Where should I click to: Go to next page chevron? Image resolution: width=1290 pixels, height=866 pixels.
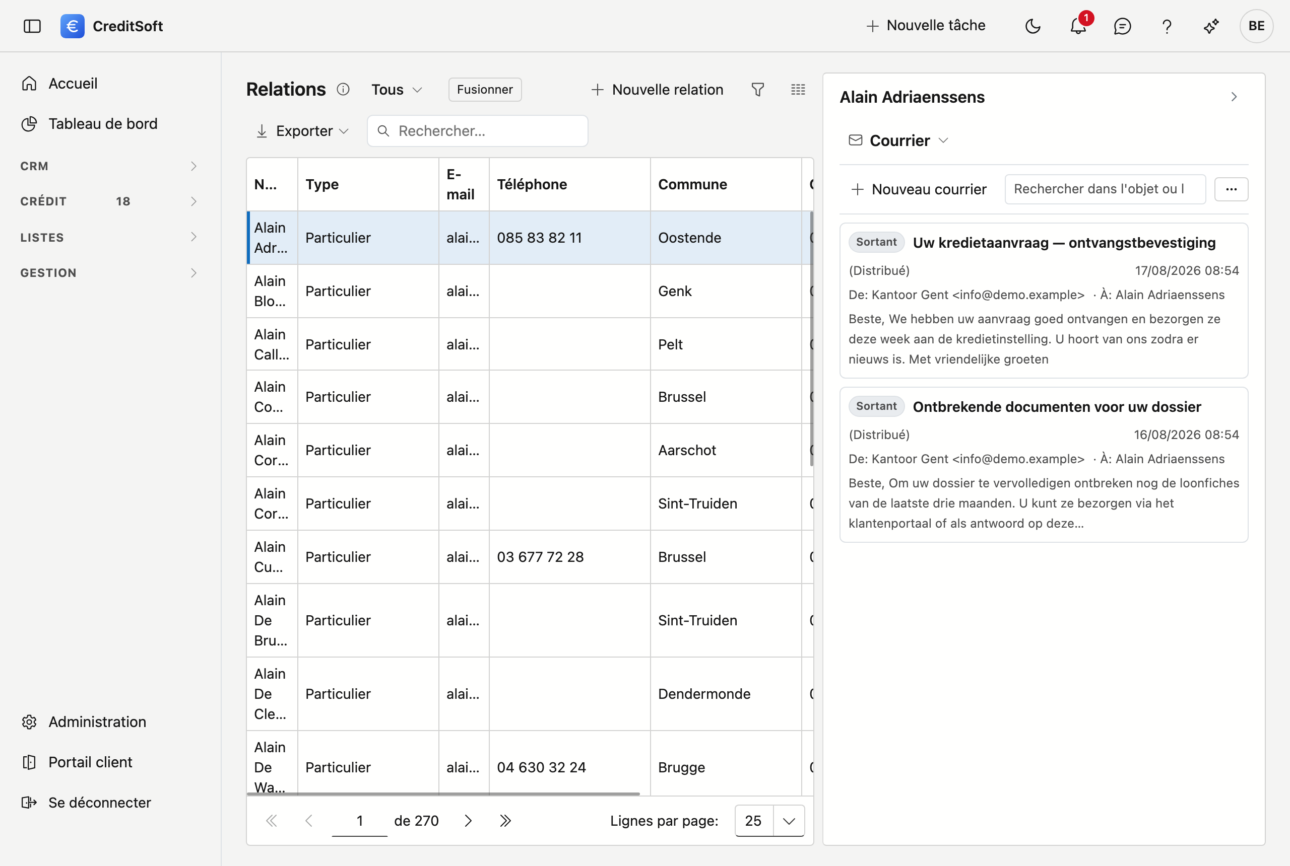(468, 821)
